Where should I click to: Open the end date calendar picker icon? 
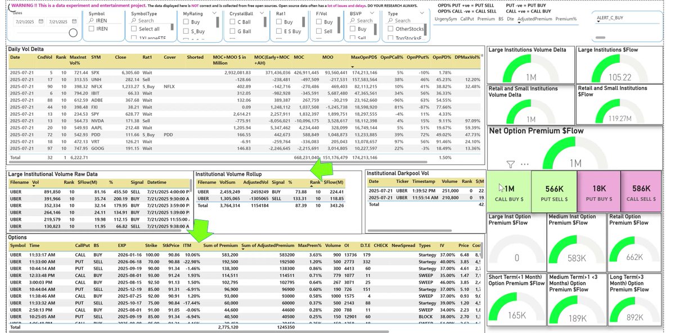74,21
